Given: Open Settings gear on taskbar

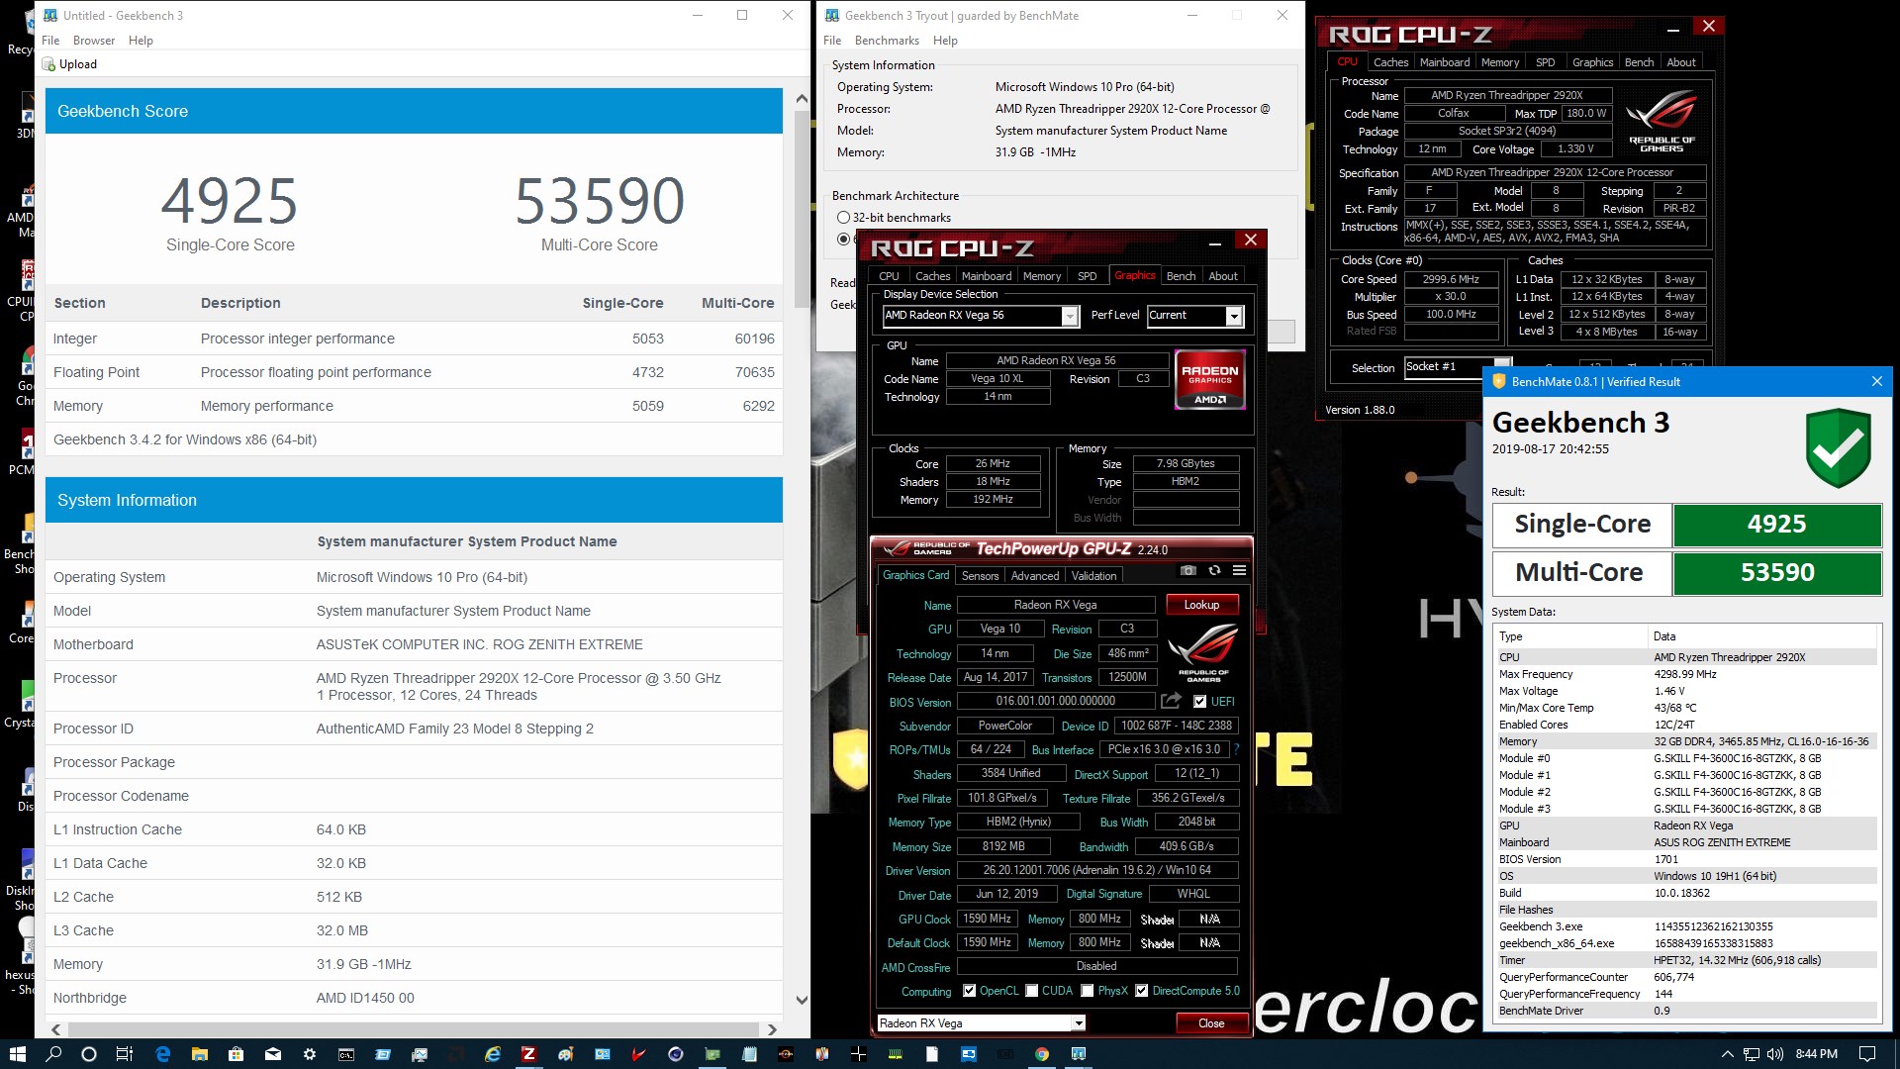Looking at the screenshot, I should pyautogui.click(x=309, y=1054).
